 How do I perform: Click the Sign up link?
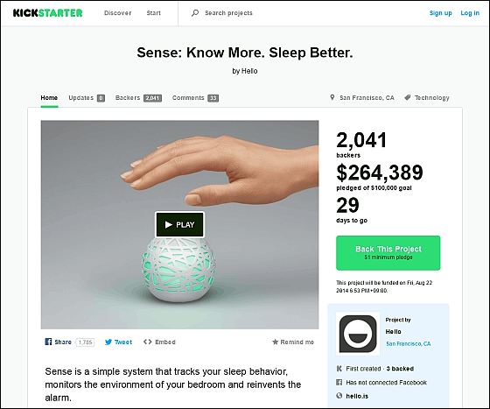coord(441,13)
